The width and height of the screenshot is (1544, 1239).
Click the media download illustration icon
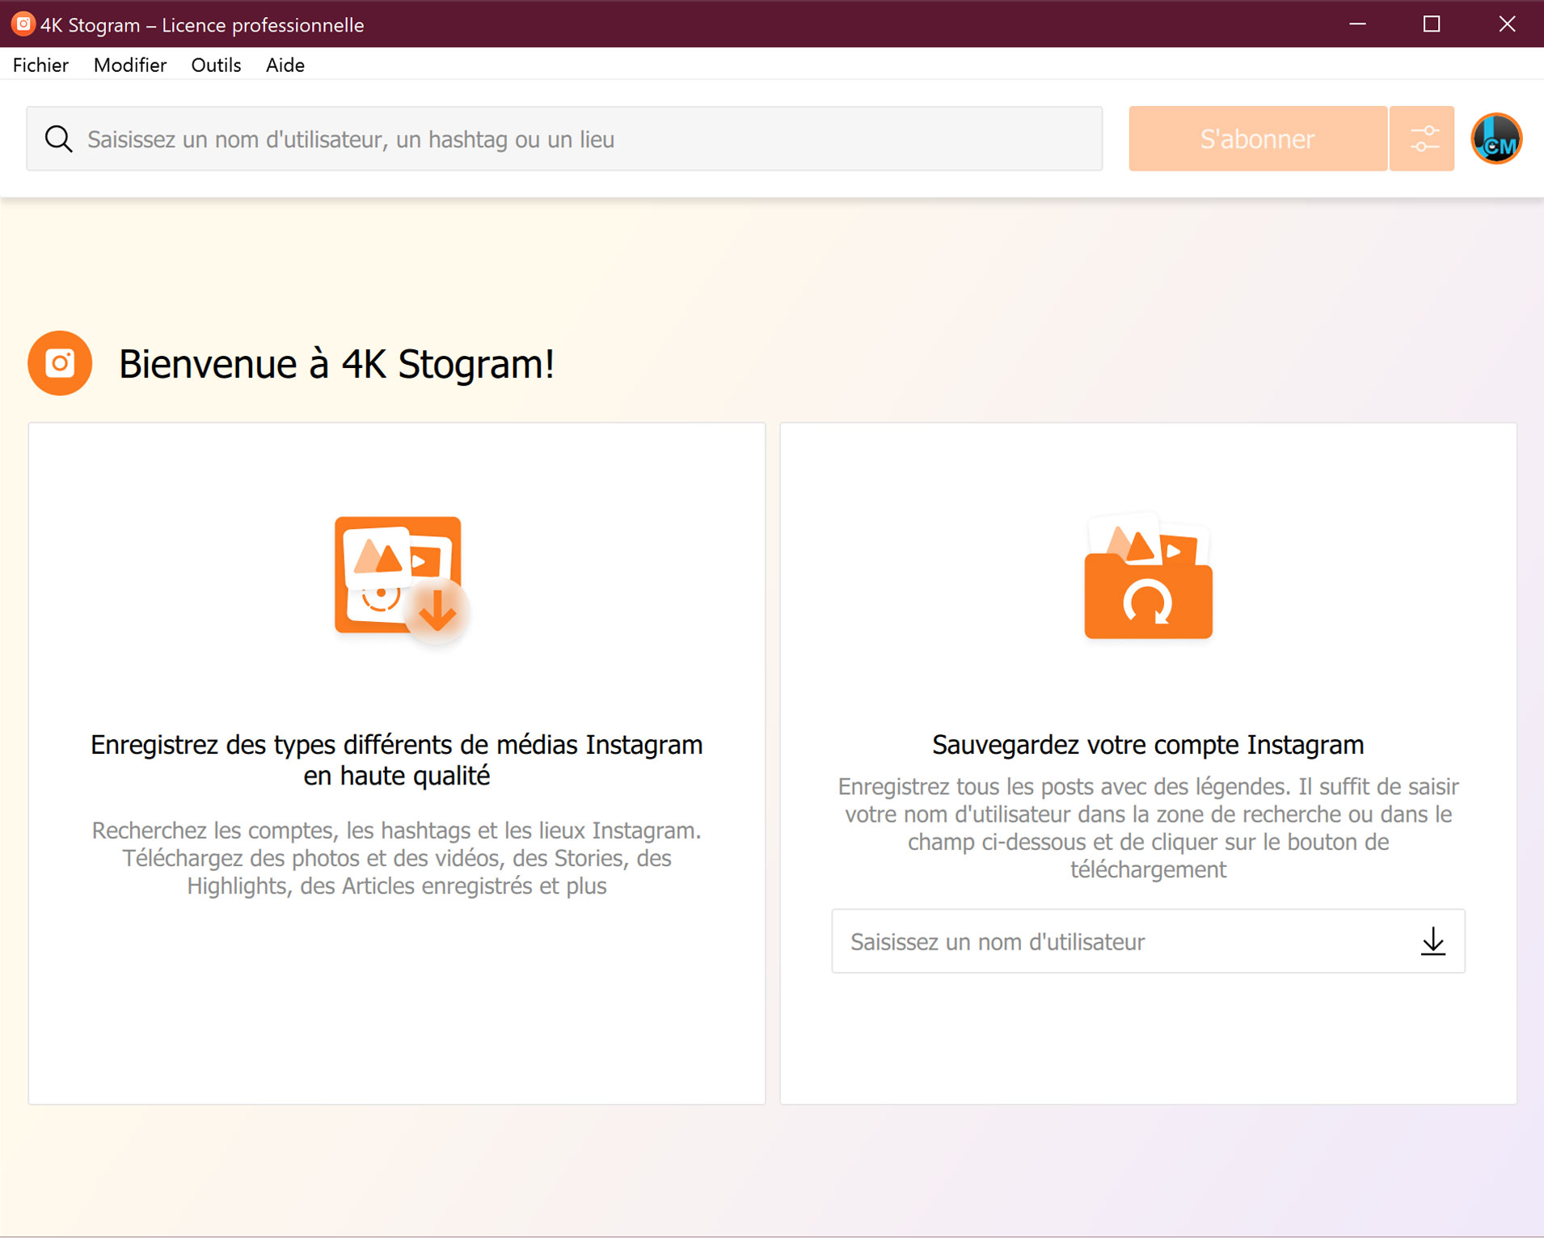pos(402,580)
